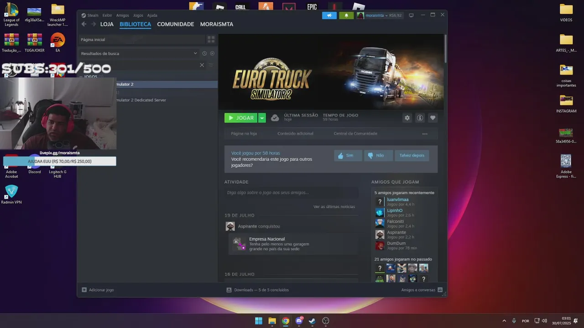Image resolution: width=584 pixels, height=328 pixels.
Task: Click Aspirante in friends who play
Action: coord(396,232)
